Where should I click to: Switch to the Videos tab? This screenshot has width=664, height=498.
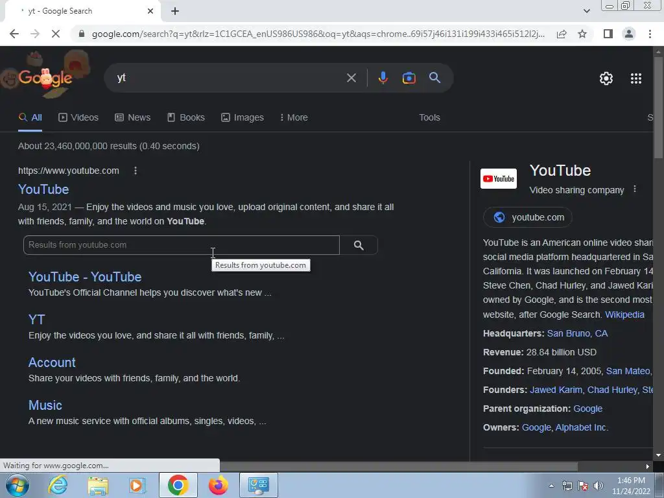[x=78, y=117]
